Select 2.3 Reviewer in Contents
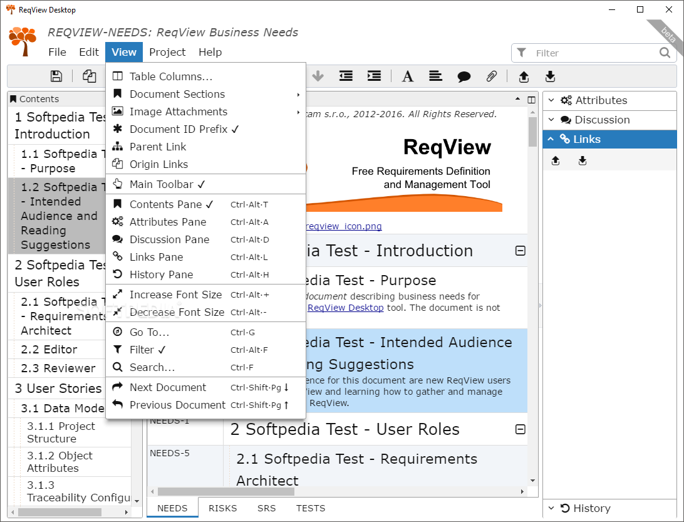 pyautogui.click(x=58, y=368)
